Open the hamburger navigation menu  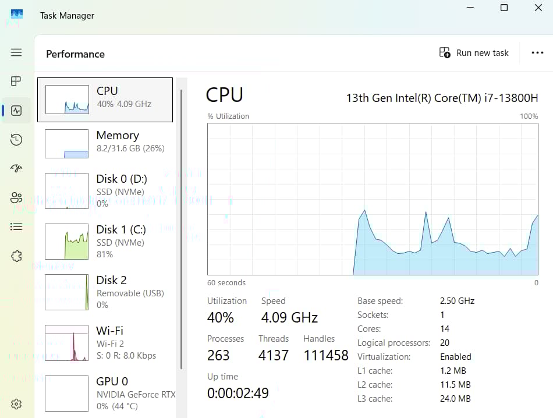point(16,52)
